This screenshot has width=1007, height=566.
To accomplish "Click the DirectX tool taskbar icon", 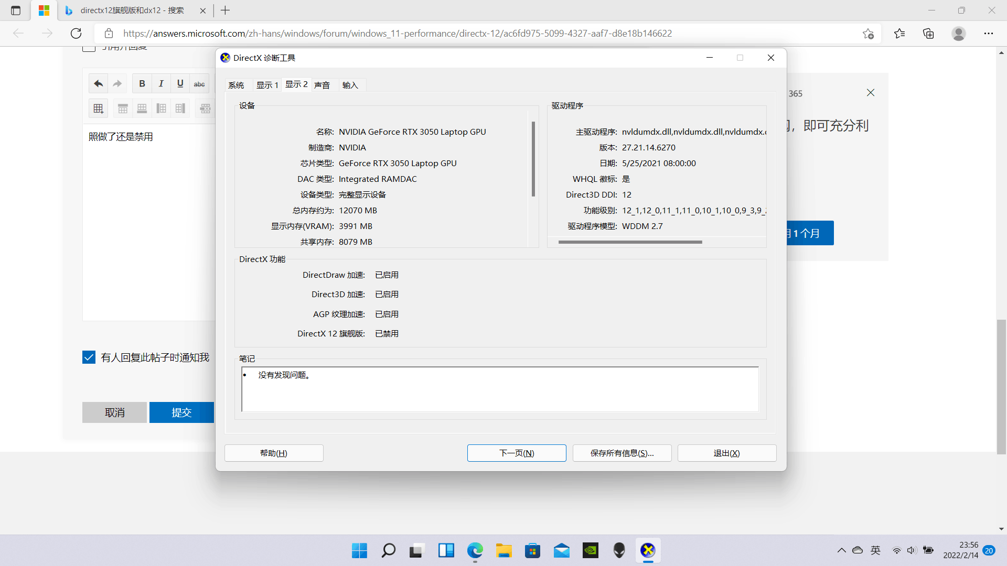I will tap(648, 550).
